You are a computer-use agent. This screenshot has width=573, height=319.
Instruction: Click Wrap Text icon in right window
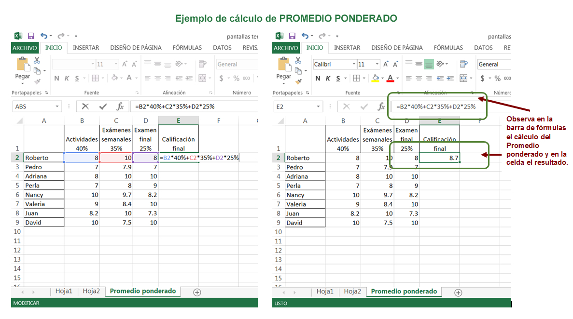464,64
